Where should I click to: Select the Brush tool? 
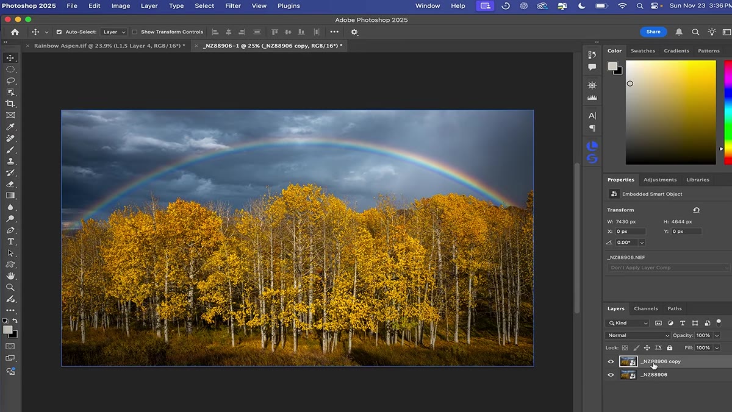point(10,150)
